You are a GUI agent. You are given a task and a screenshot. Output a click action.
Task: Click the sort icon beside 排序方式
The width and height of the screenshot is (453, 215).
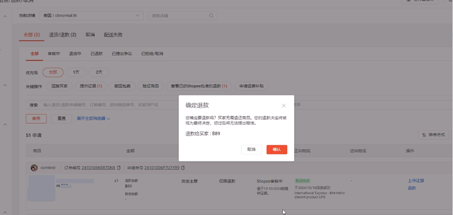point(424,135)
